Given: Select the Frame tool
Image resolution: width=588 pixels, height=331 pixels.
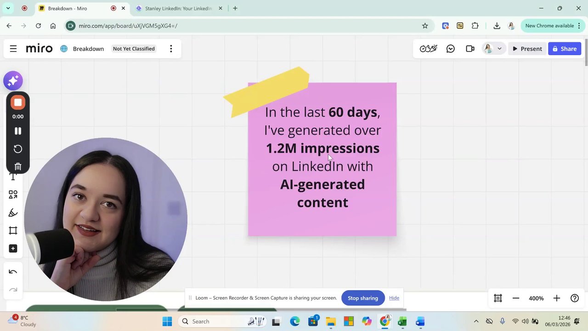Looking at the screenshot, I should [x=13, y=231].
